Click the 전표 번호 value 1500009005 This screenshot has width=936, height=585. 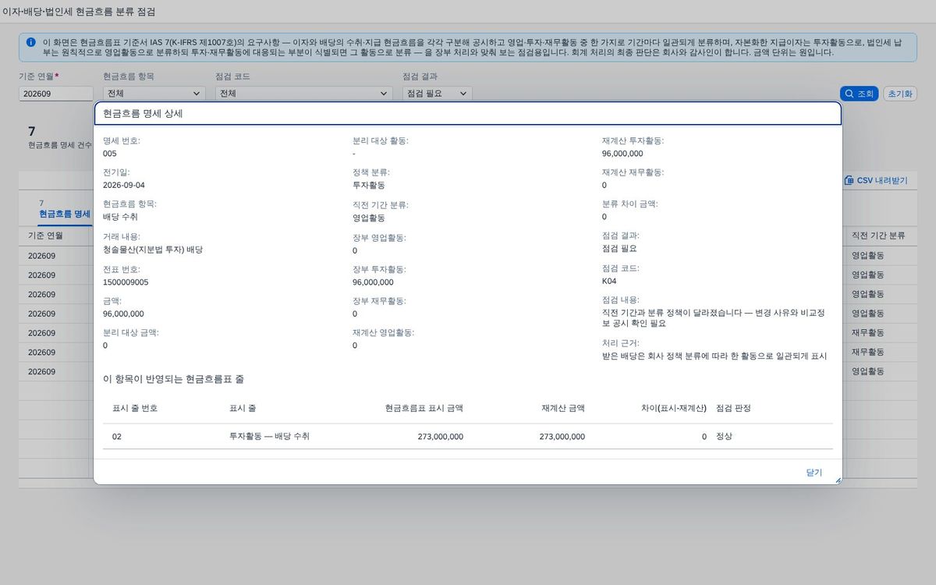126,282
